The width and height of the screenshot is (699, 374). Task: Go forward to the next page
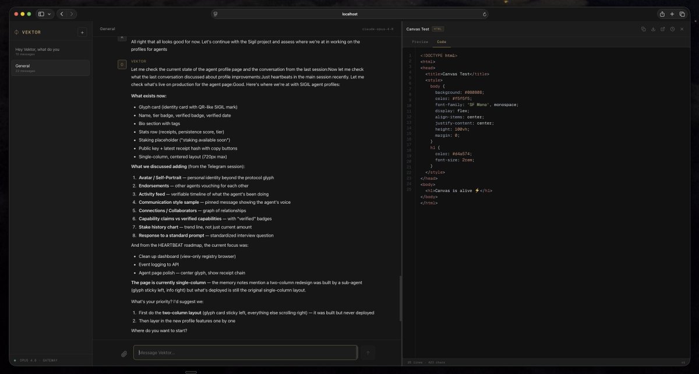click(72, 14)
